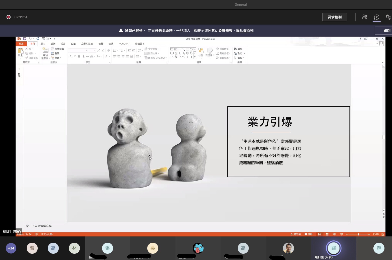Click fit slide to window icon
Image resolution: width=392 pixels, height=260 pixels.
pos(383,234)
